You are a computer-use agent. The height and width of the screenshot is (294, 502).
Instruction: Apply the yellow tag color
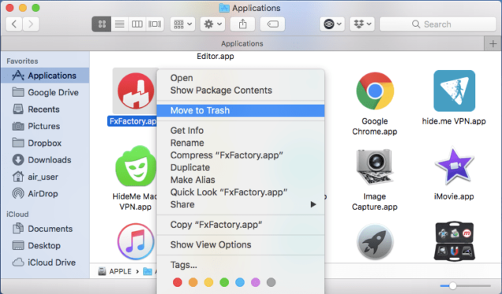208,282
